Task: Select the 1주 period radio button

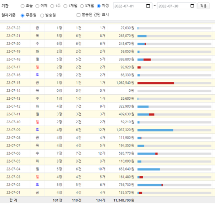Action: point(52,6)
